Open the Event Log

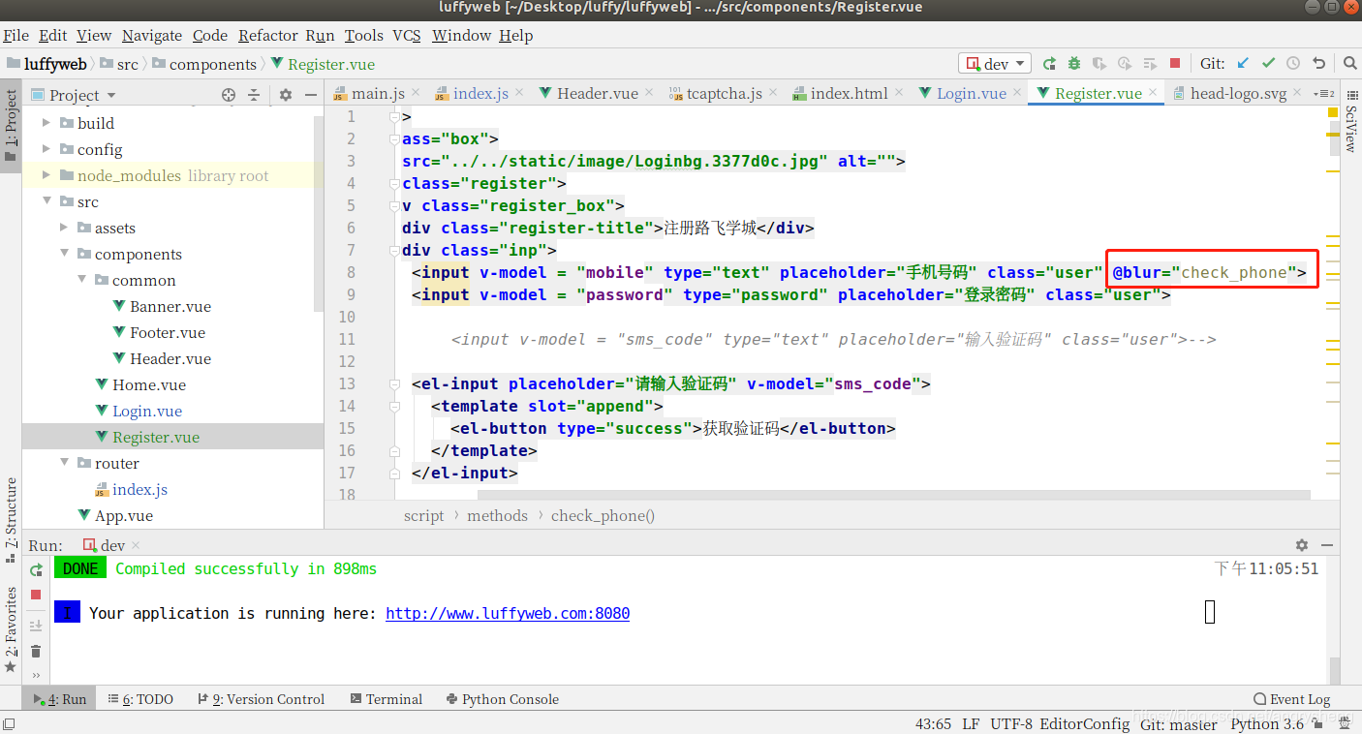[1291, 699]
